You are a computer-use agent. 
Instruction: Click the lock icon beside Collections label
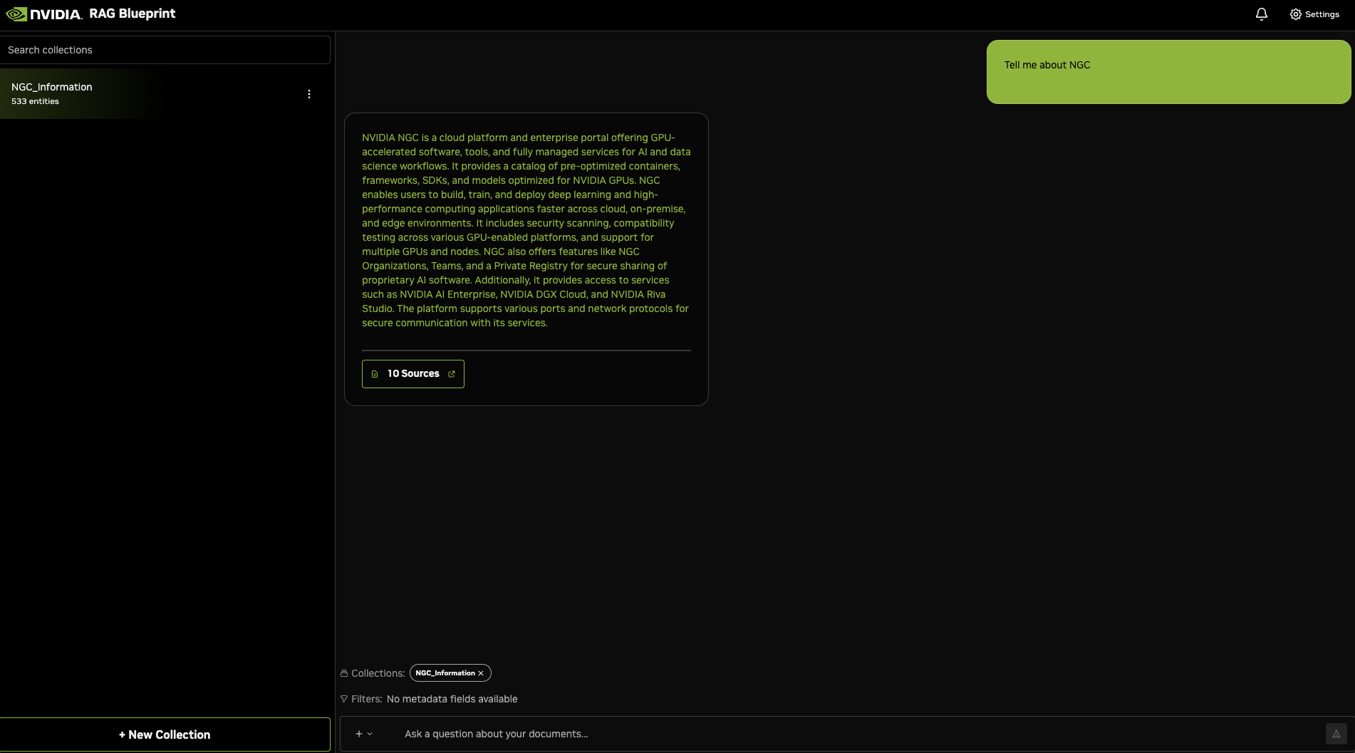(344, 673)
